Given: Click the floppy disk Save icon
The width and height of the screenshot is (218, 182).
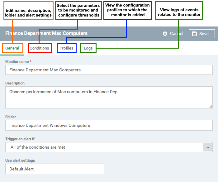Looking at the screenshot, I should pos(194,34).
